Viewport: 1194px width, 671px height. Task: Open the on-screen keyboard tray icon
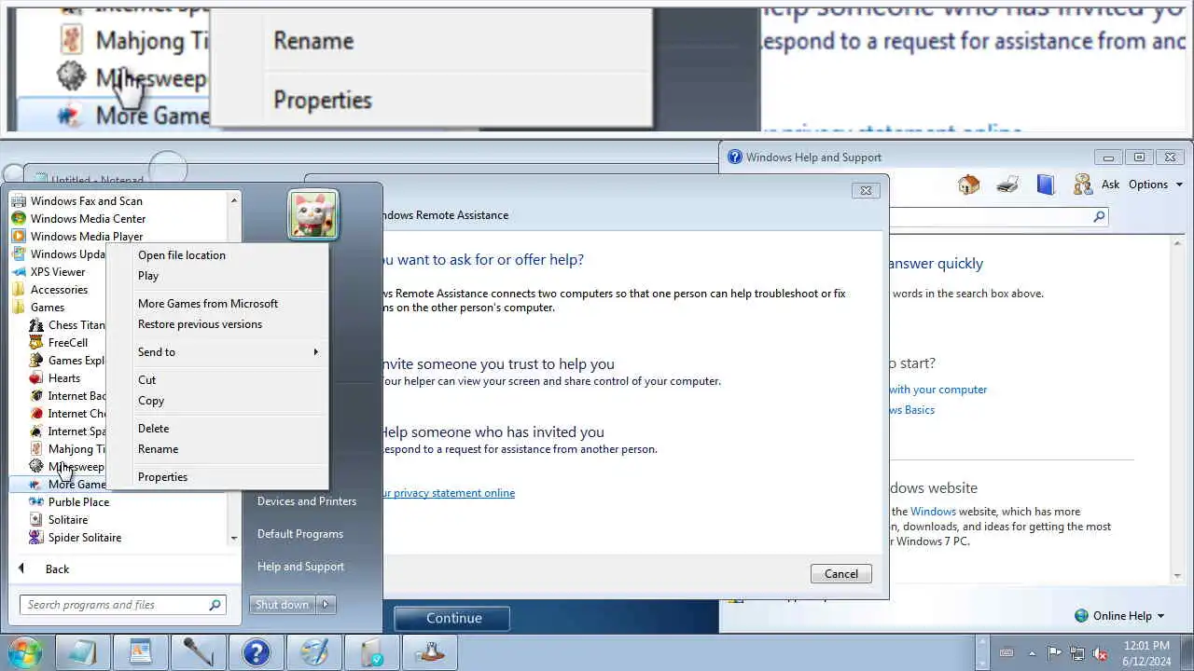[x=1007, y=652]
